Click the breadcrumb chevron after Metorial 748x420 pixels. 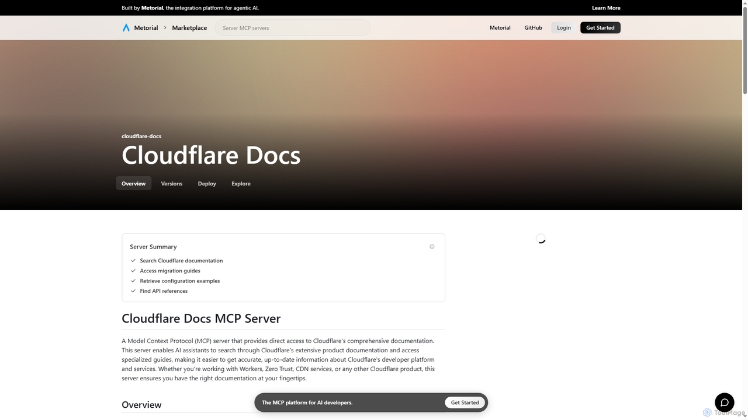click(x=165, y=28)
